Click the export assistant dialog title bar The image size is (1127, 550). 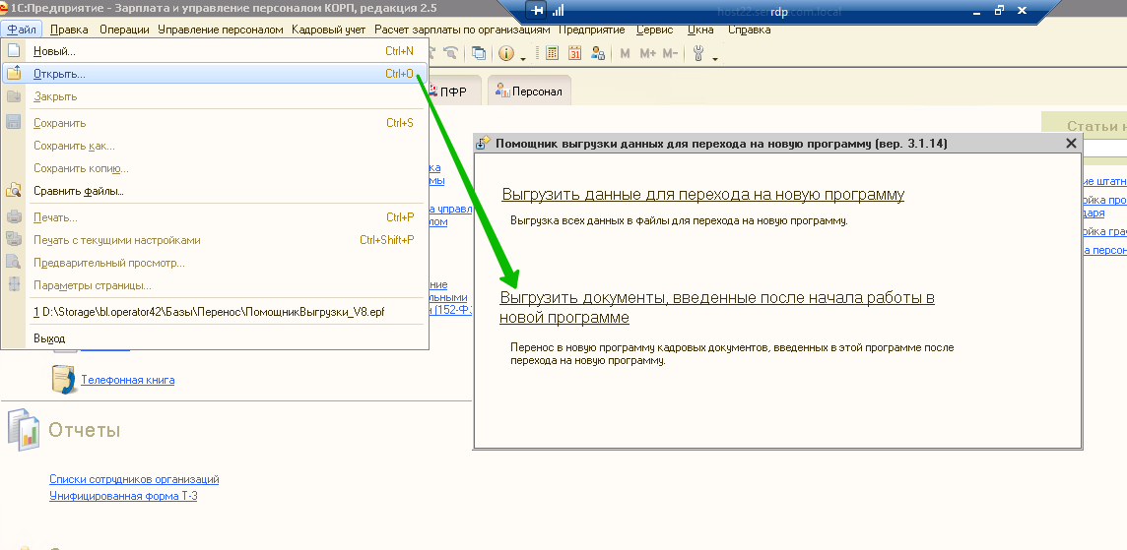click(777, 144)
